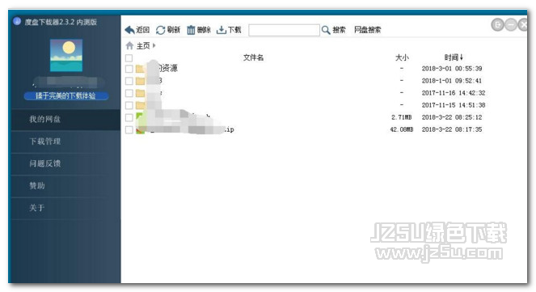Click the 文件名 column header
The width and height of the screenshot is (536, 292).
click(253, 57)
